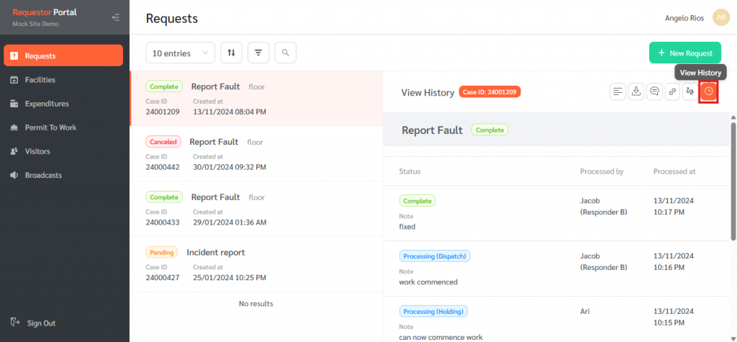
Task: Select canceled request case 24000442
Action: pyautogui.click(x=256, y=154)
